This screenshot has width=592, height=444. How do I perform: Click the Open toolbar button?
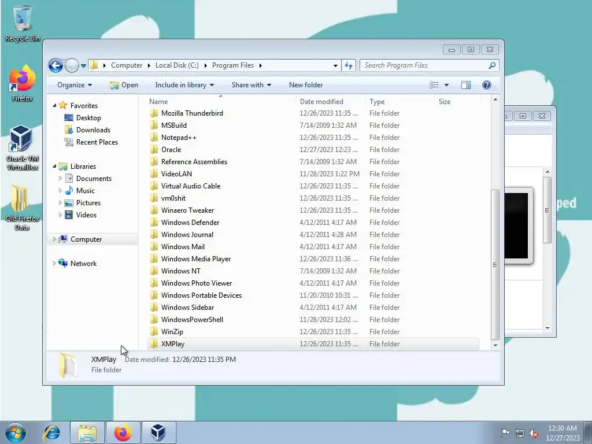(124, 85)
